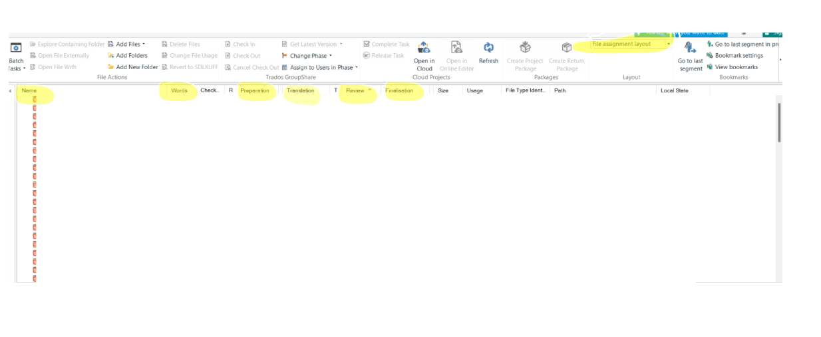Click Check In icon

(228, 45)
